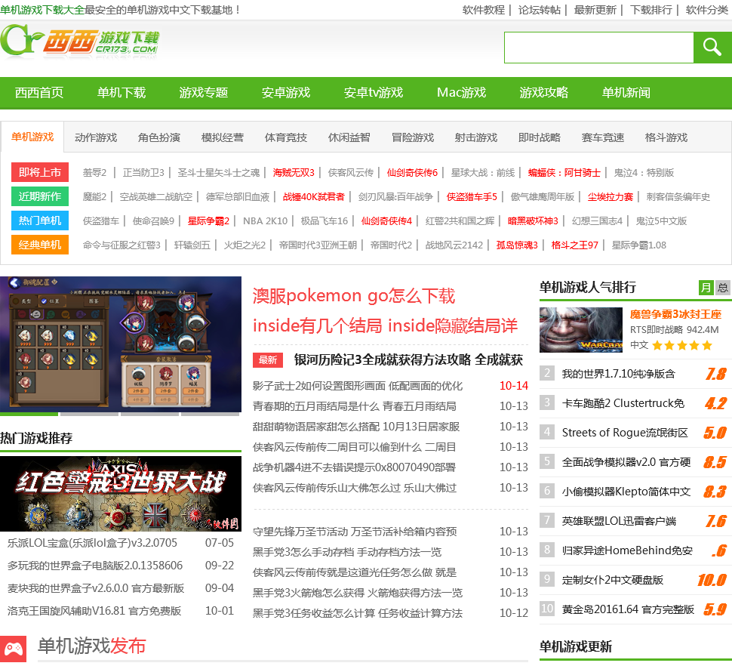Select 安卓tv游戏 in navigation

pos(374,92)
